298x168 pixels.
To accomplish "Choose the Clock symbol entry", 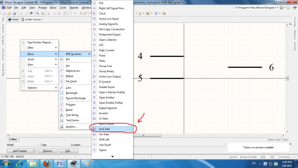I will (112, 13).
